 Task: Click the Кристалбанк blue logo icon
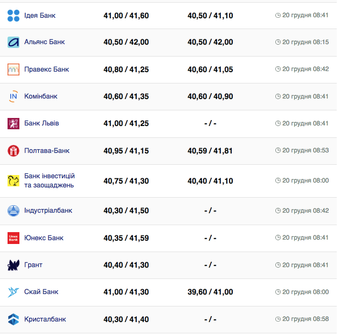click(x=13, y=319)
